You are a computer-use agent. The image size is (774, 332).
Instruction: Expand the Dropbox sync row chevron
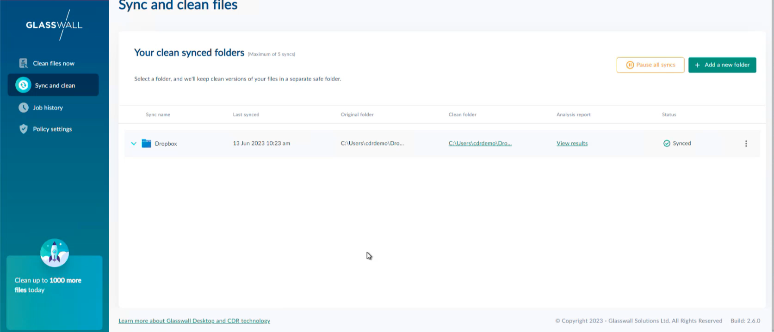[x=134, y=144]
